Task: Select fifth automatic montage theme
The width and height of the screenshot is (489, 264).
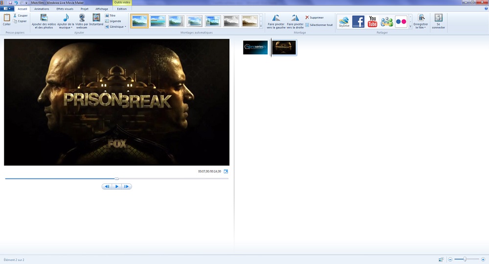Action: pos(213,21)
